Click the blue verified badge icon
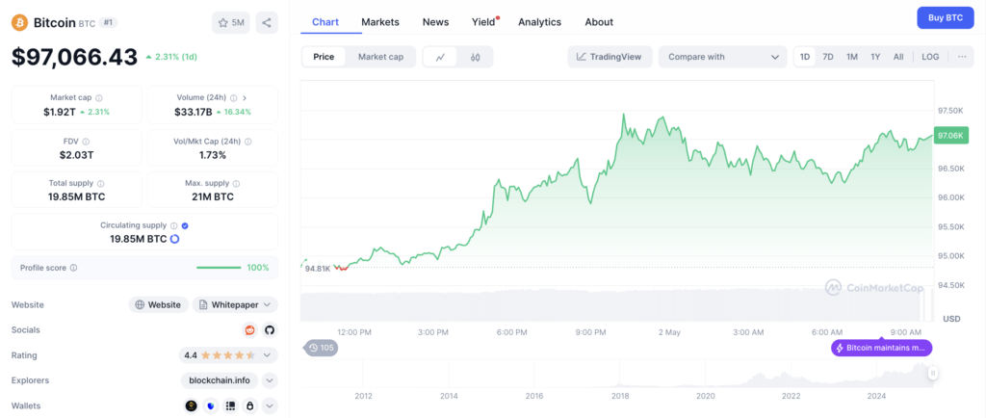This screenshot has width=986, height=418. click(185, 225)
